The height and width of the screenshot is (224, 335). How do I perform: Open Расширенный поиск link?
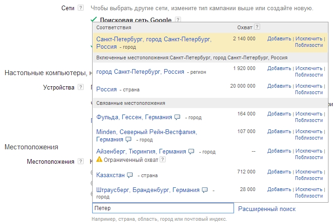[267, 209]
